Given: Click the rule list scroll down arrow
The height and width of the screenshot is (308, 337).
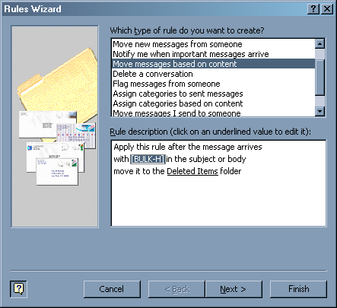Looking at the screenshot, I should point(320,111).
